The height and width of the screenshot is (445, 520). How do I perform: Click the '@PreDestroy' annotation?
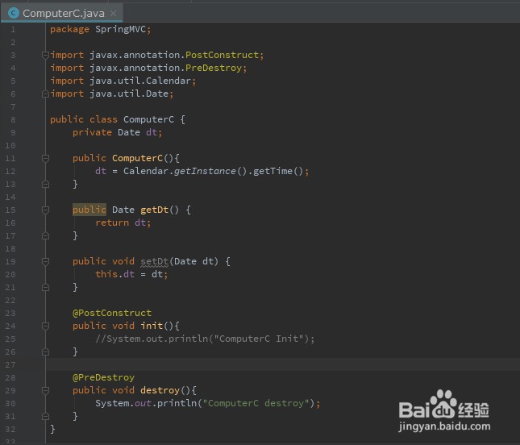click(x=103, y=378)
